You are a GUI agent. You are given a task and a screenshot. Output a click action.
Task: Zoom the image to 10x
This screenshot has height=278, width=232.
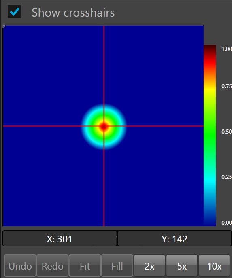tap(214, 265)
